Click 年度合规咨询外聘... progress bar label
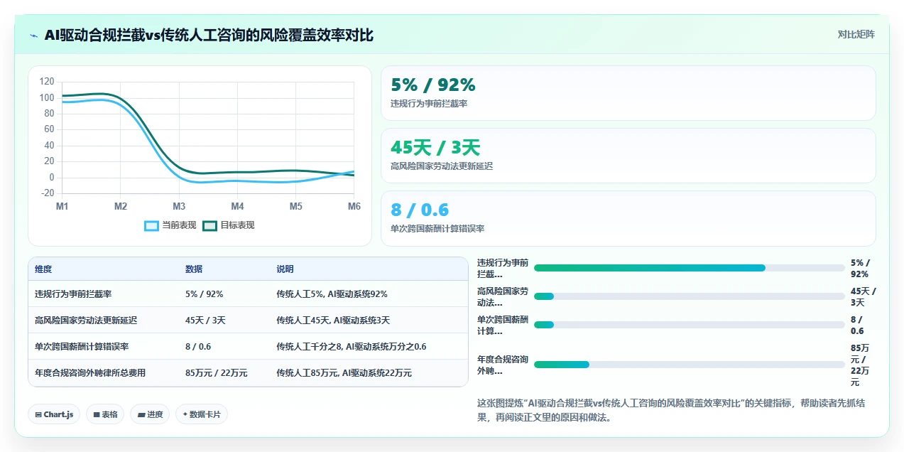 pos(503,365)
